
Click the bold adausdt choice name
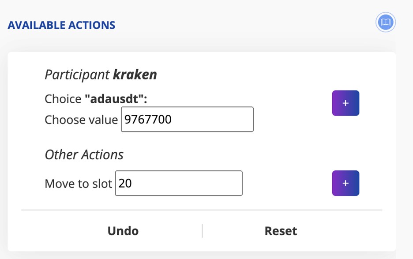coord(114,99)
